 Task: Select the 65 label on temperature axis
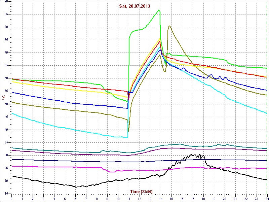coord(6,66)
